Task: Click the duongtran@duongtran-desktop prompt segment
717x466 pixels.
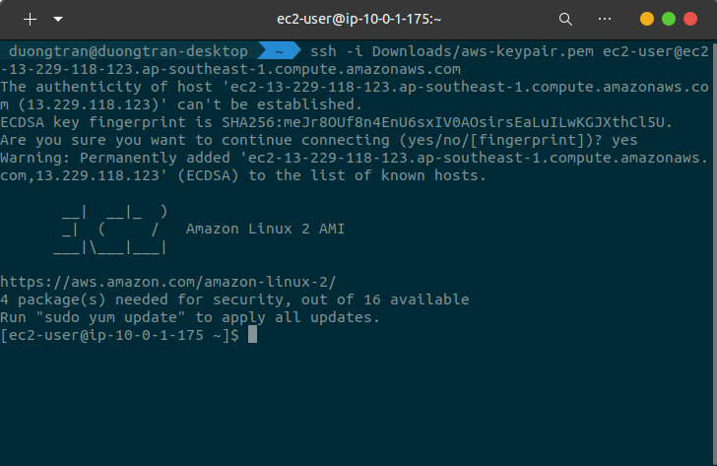Action: coord(129,51)
